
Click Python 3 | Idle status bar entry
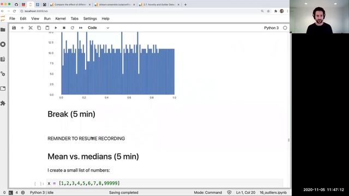click(41, 192)
